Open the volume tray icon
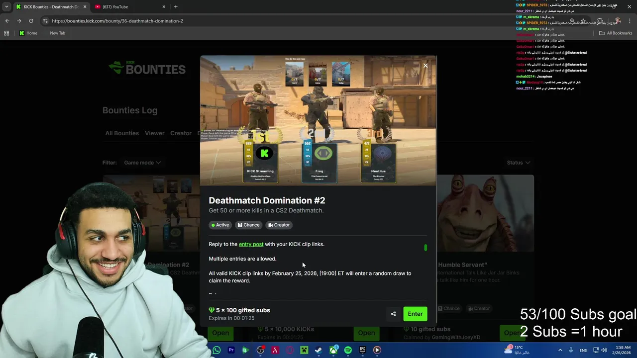The height and width of the screenshot is (358, 637). click(x=604, y=350)
